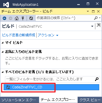Pop out the ビルド page with arrow icon
102x103 pixels.
tap(98, 25)
